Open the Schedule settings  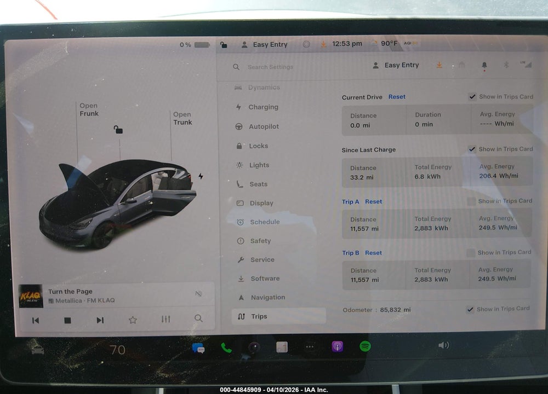pyautogui.click(x=258, y=222)
